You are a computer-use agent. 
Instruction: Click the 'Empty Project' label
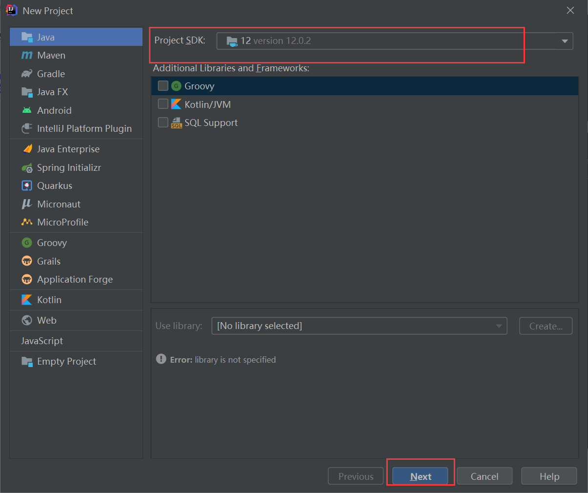pos(66,361)
